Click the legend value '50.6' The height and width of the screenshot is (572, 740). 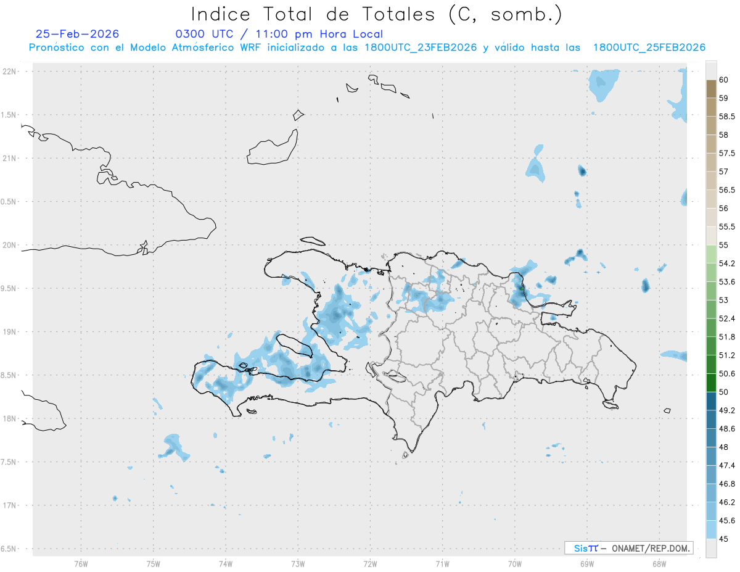pyautogui.click(x=727, y=373)
